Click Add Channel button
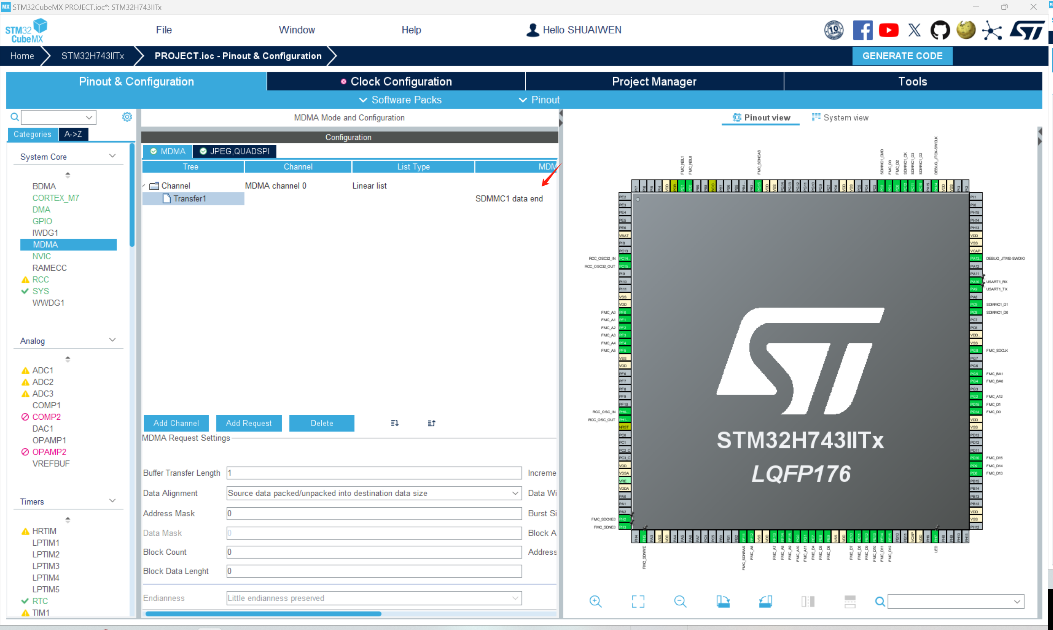Image resolution: width=1053 pixels, height=630 pixels. click(176, 423)
